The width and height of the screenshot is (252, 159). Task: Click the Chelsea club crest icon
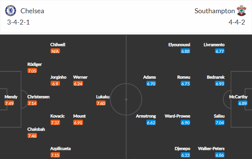coord(11,11)
